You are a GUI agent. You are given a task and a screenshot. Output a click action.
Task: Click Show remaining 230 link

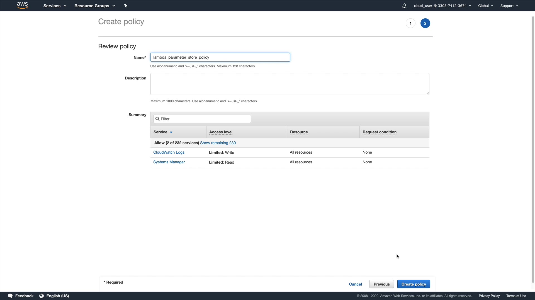[218, 143]
